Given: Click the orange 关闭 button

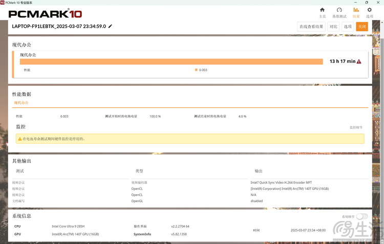Looking at the screenshot, I should (362, 27).
